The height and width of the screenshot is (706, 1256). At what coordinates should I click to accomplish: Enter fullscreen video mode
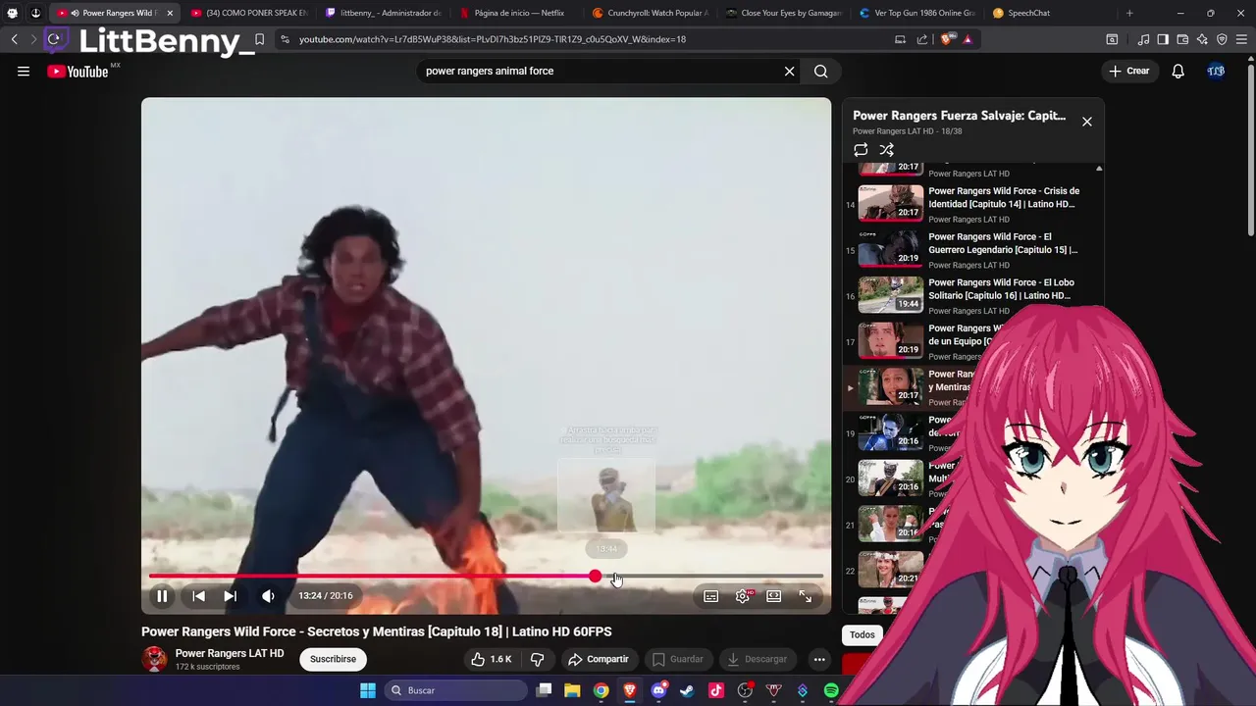(x=806, y=596)
